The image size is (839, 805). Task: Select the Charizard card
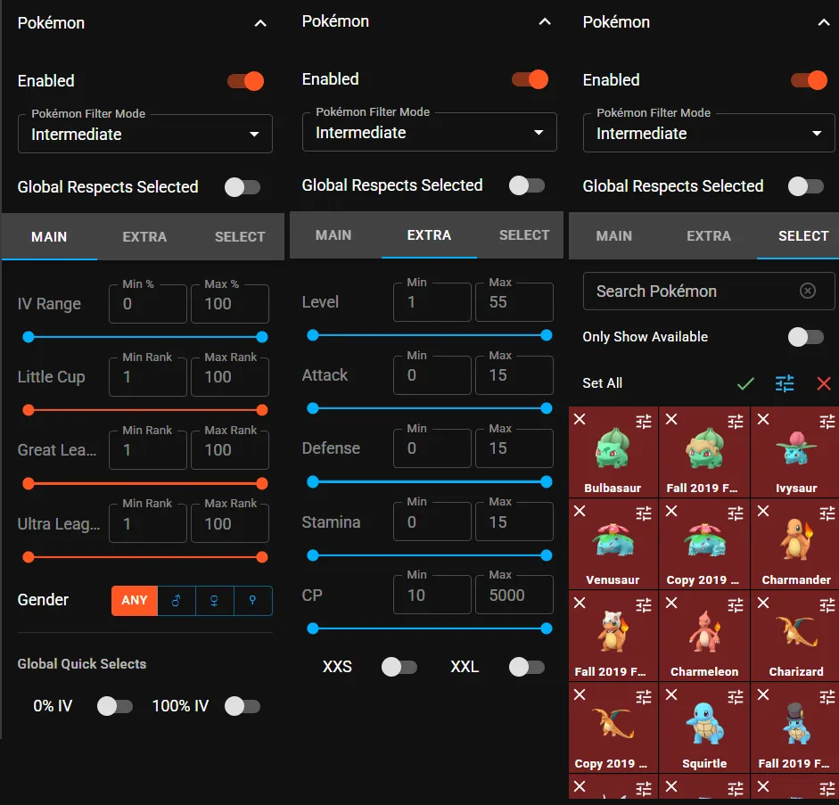click(x=795, y=636)
